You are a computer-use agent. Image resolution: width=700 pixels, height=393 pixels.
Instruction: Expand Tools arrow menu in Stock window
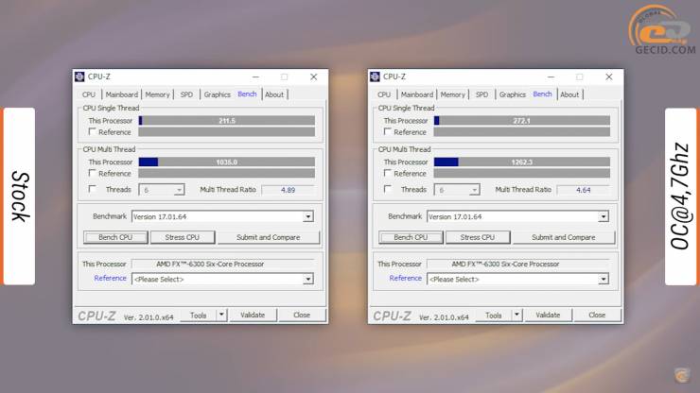click(x=221, y=315)
